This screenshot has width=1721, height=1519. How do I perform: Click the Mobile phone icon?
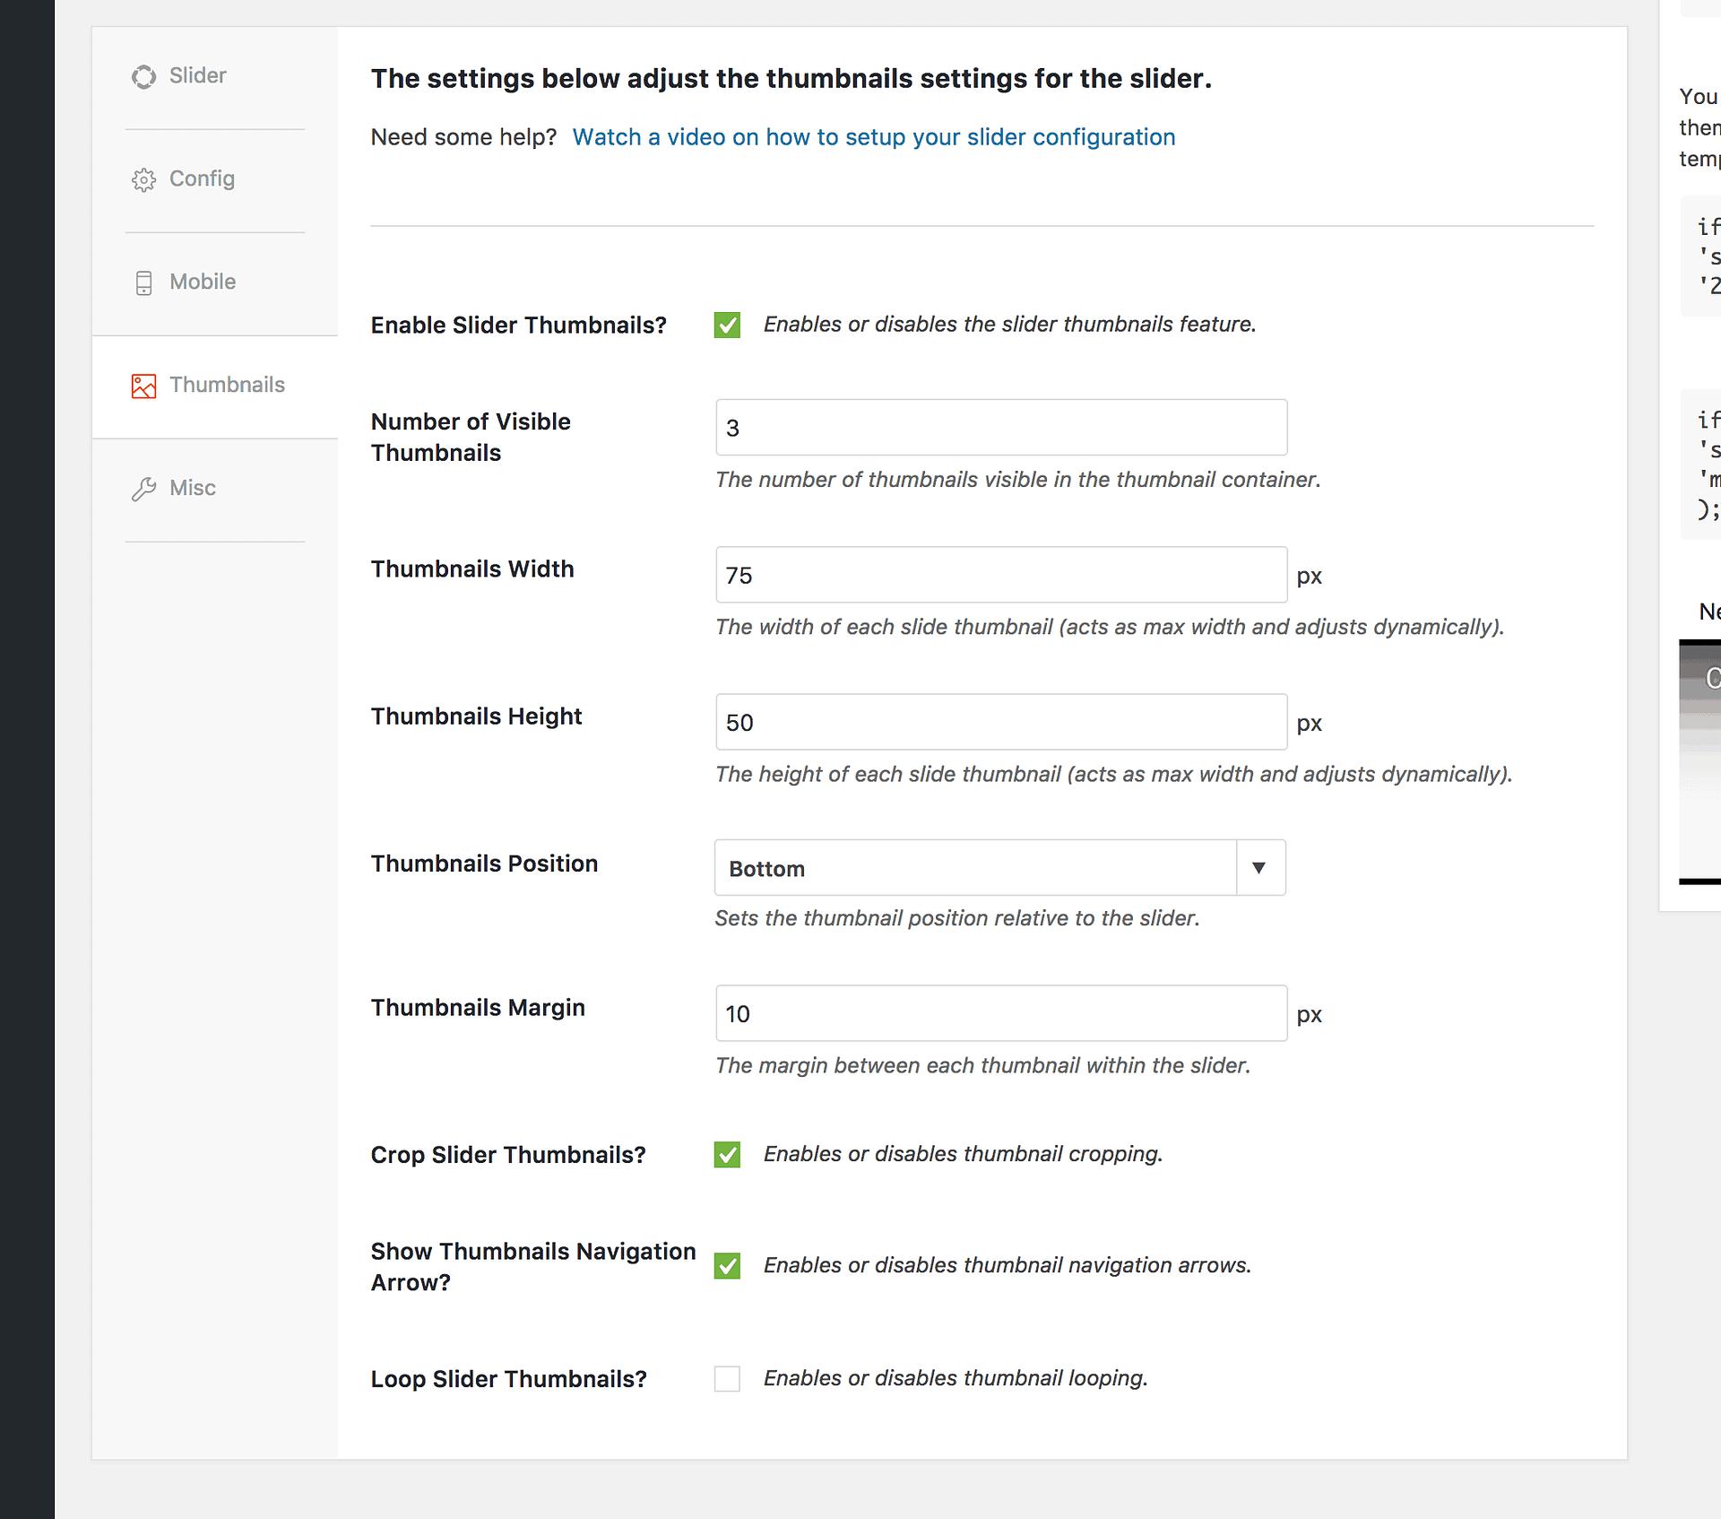143,282
